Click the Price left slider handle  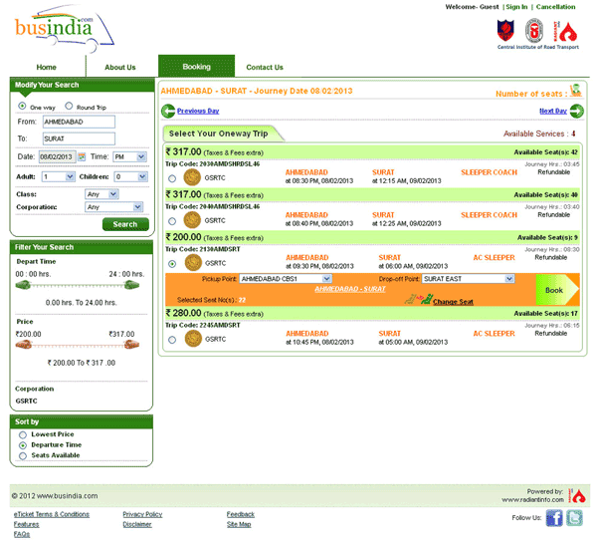tap(23, 345)
